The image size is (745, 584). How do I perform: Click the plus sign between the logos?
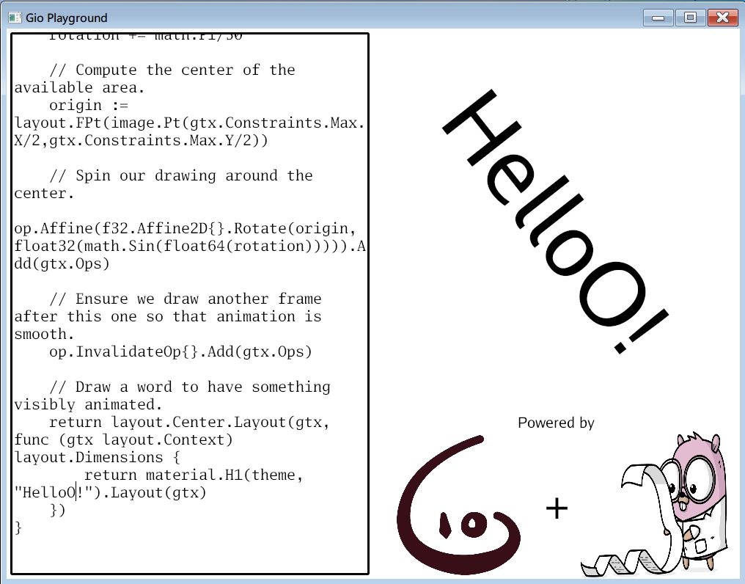click(x=557, y=508)
